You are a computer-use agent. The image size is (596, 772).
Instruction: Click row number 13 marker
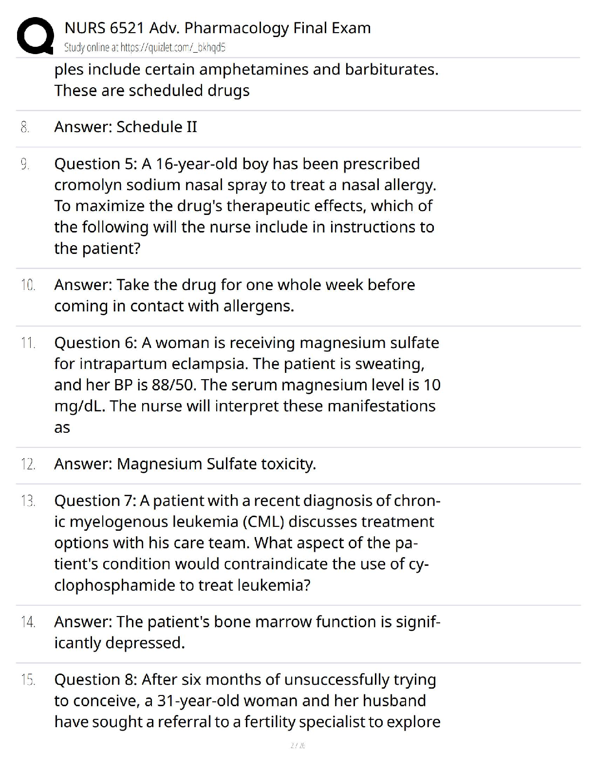click(x=28, y=501)
